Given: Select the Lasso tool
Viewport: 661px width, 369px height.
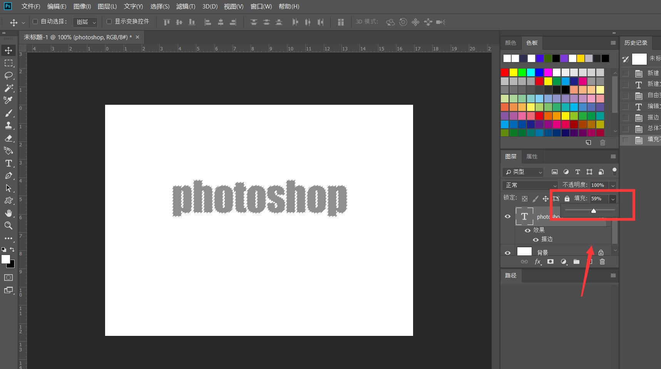Looking at the screenshot, I should point(8,75).
